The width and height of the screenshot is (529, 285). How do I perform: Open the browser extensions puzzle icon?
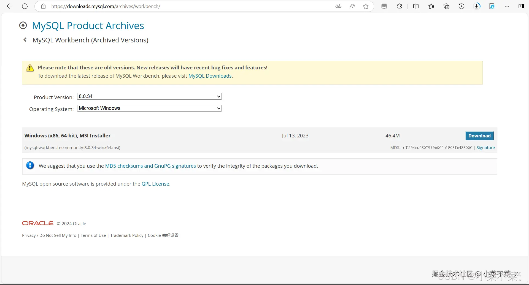[399, 6]
